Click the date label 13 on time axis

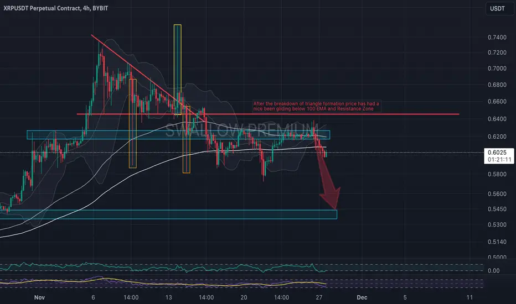click(x=168, y=297)
